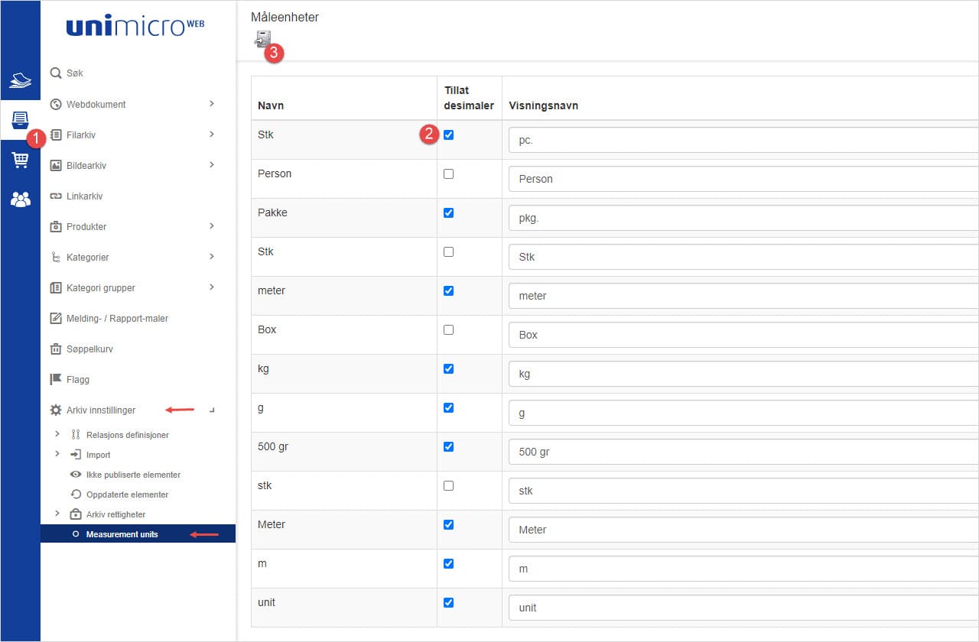Click the Flagg flag icon
This screenshot has height=642, width=979.
[55, 379]
